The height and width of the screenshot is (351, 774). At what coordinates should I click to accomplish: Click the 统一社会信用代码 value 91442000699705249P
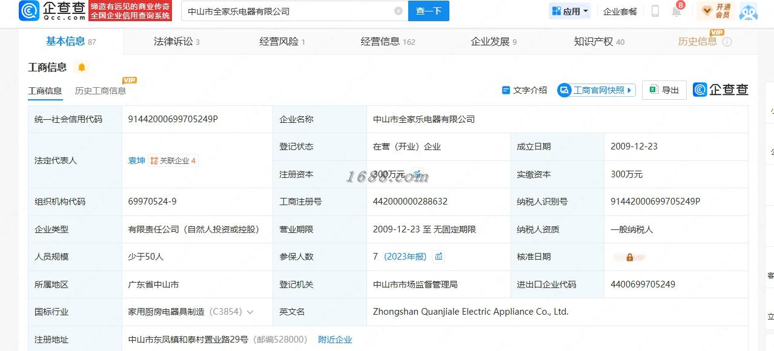click(173, 119)
